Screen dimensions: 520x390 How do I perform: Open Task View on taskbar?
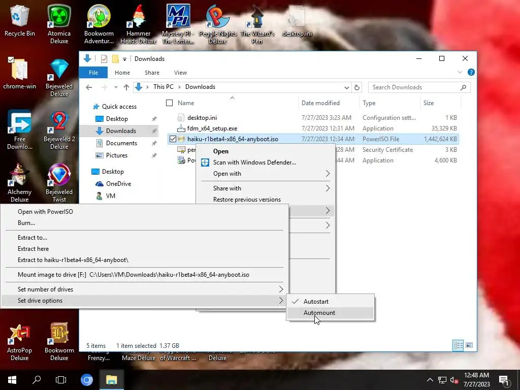coord(61,380)
